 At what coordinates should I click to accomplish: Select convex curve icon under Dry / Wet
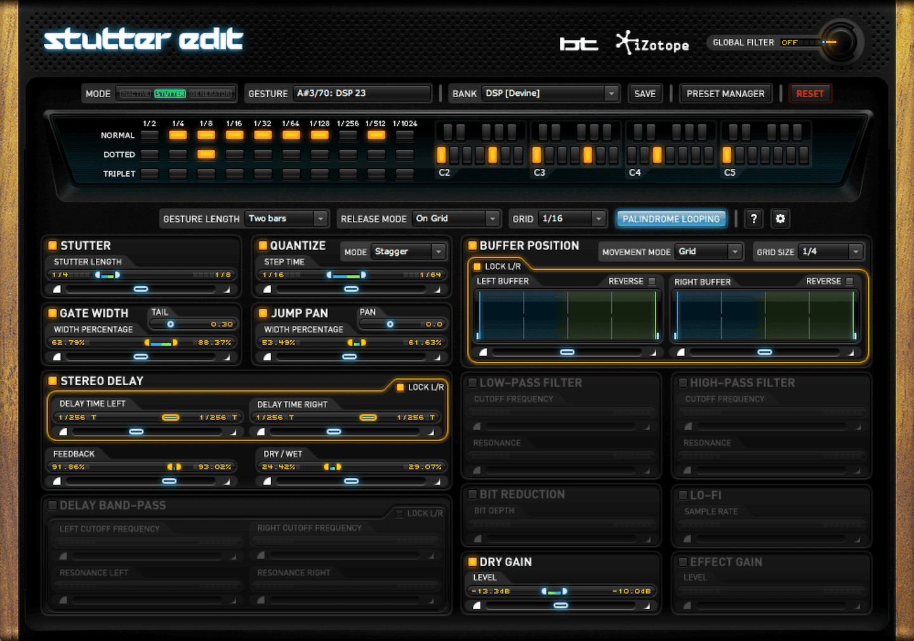pos(267,482)
